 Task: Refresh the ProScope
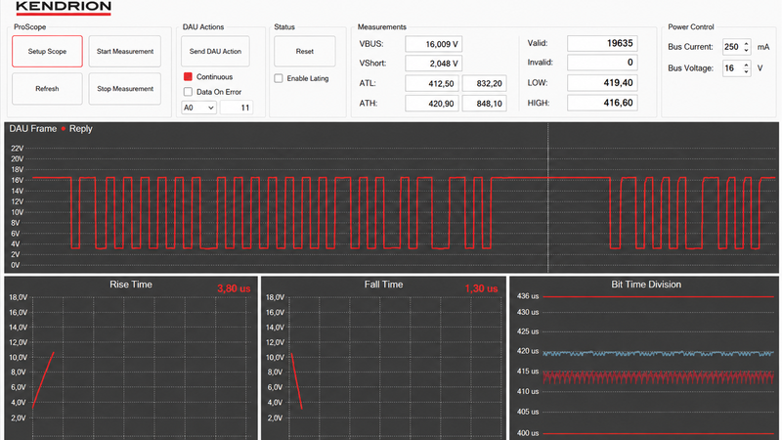(x=47, y=89)
